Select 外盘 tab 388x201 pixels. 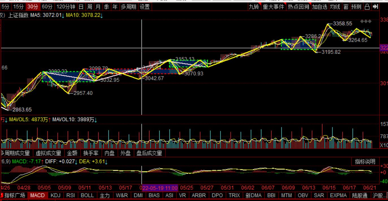click(125, 153)
